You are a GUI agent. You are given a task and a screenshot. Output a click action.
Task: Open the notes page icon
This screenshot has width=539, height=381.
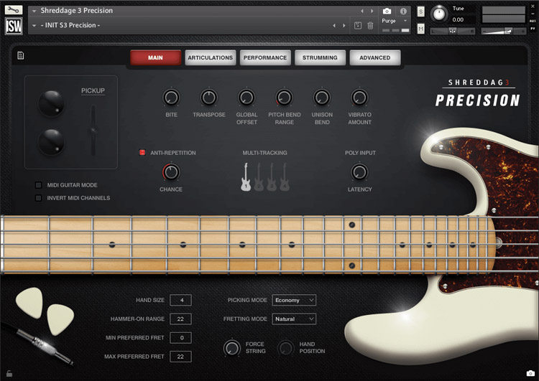click(x=21, y=55)
